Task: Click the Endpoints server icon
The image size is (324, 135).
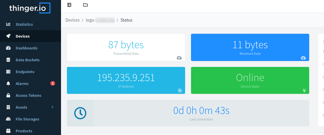Action: pos(8,72)
